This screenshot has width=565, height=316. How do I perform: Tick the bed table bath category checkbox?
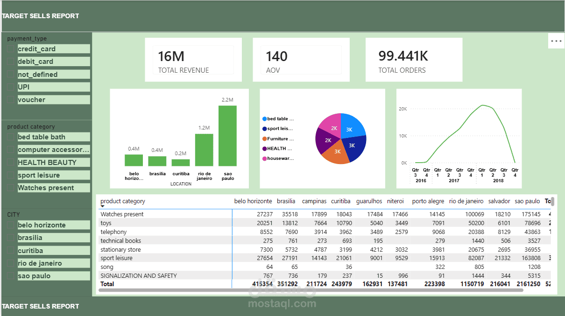[x=12, y=137]
